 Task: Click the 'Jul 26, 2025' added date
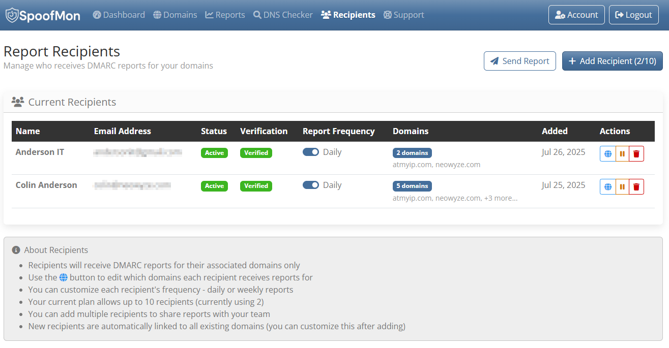pyautogui.click(x=564, y=152)
